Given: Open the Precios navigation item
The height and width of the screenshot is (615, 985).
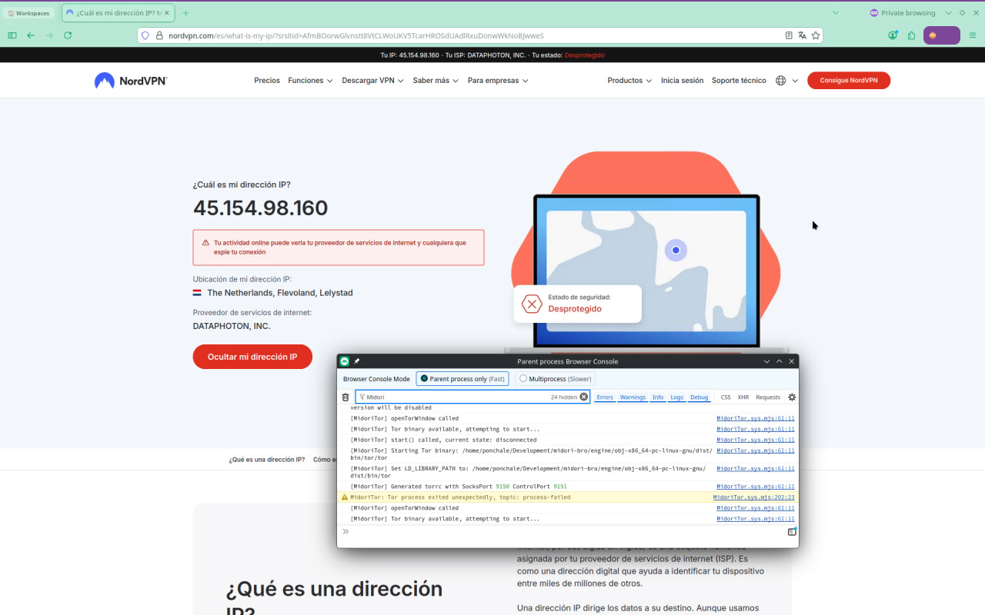Looking at the screenshot, I should tap(267, 81).
